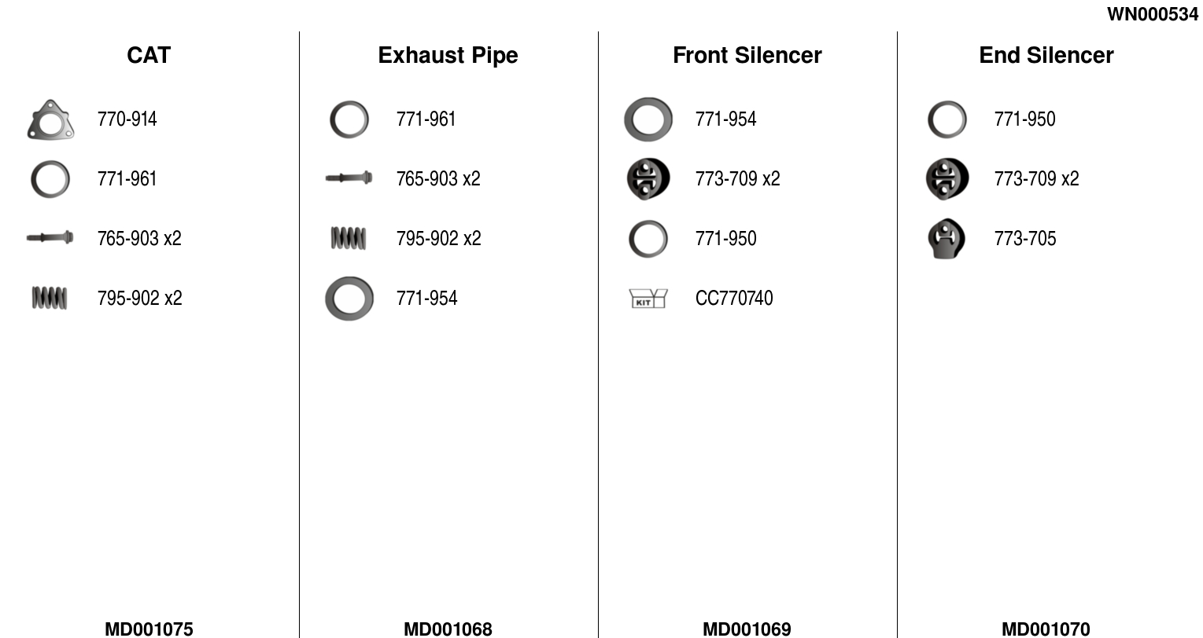This screenshot has height=638, width=1203.
Task: Select the ring gasket icon under CAT
Action: pyautogui.click(x=50, y=179)
